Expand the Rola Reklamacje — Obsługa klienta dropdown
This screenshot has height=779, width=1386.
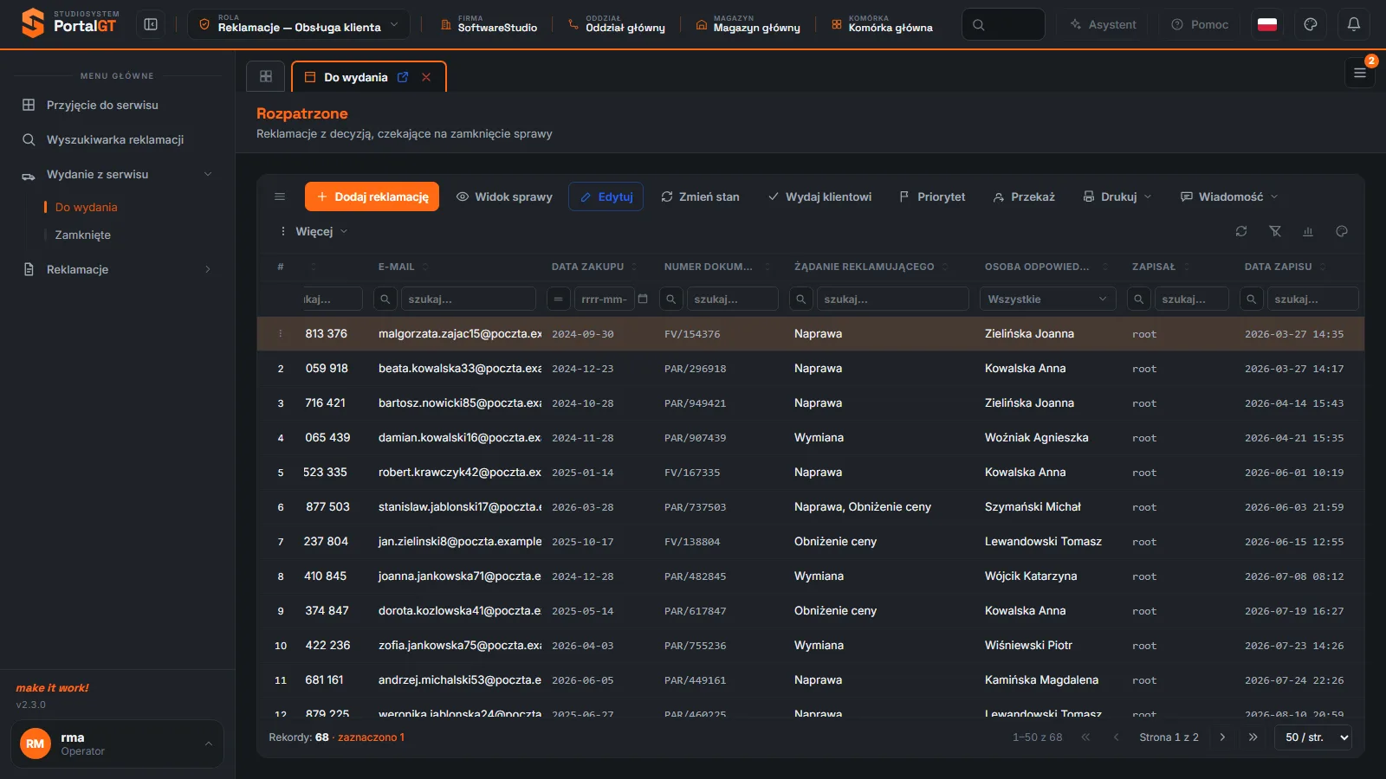pos(298,24)
